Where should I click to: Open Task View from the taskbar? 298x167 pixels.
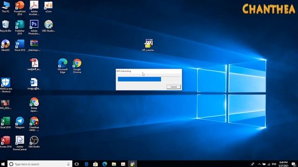77,164
